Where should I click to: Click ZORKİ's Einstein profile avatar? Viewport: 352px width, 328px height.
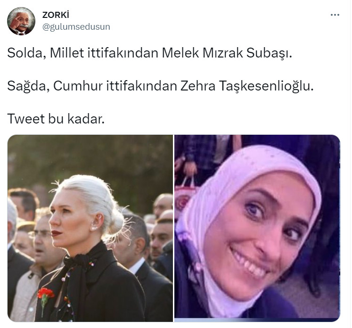coord(21,21)
